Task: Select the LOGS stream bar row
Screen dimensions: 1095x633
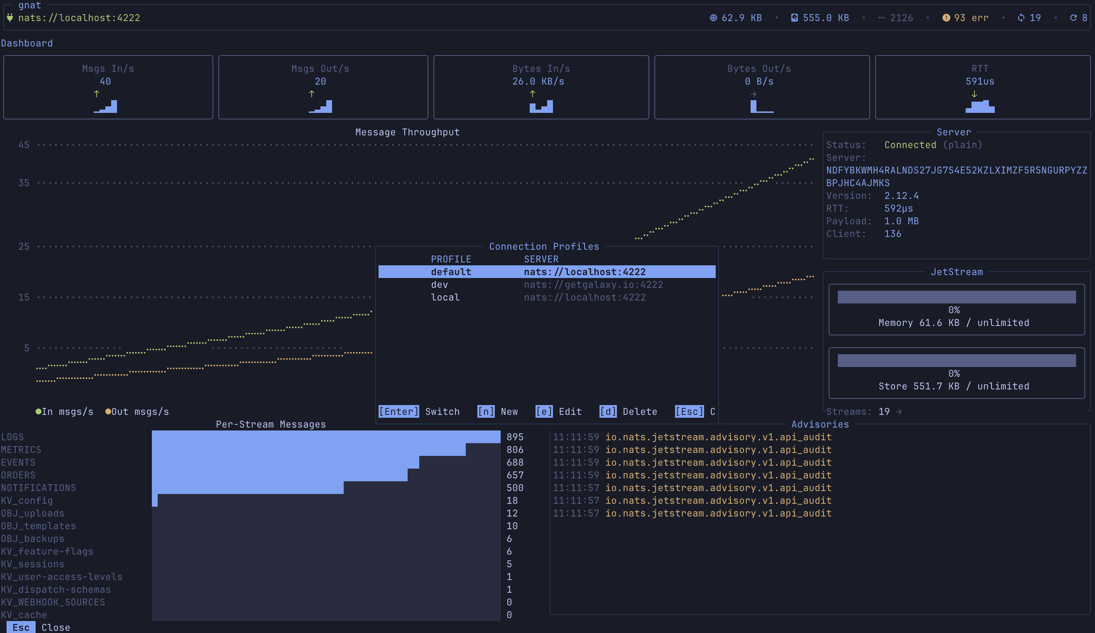Action: [x=326, y=437]
